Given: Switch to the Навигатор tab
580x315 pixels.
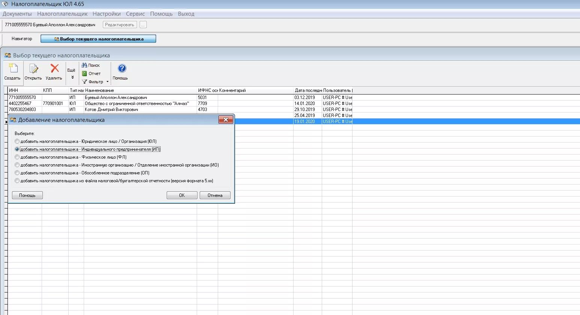Looking at the screenshot, I should 22,39.
